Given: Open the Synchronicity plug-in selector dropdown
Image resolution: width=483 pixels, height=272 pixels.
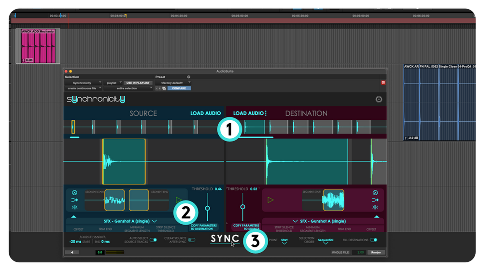Looking at the screenshot, I should (83, 83).
